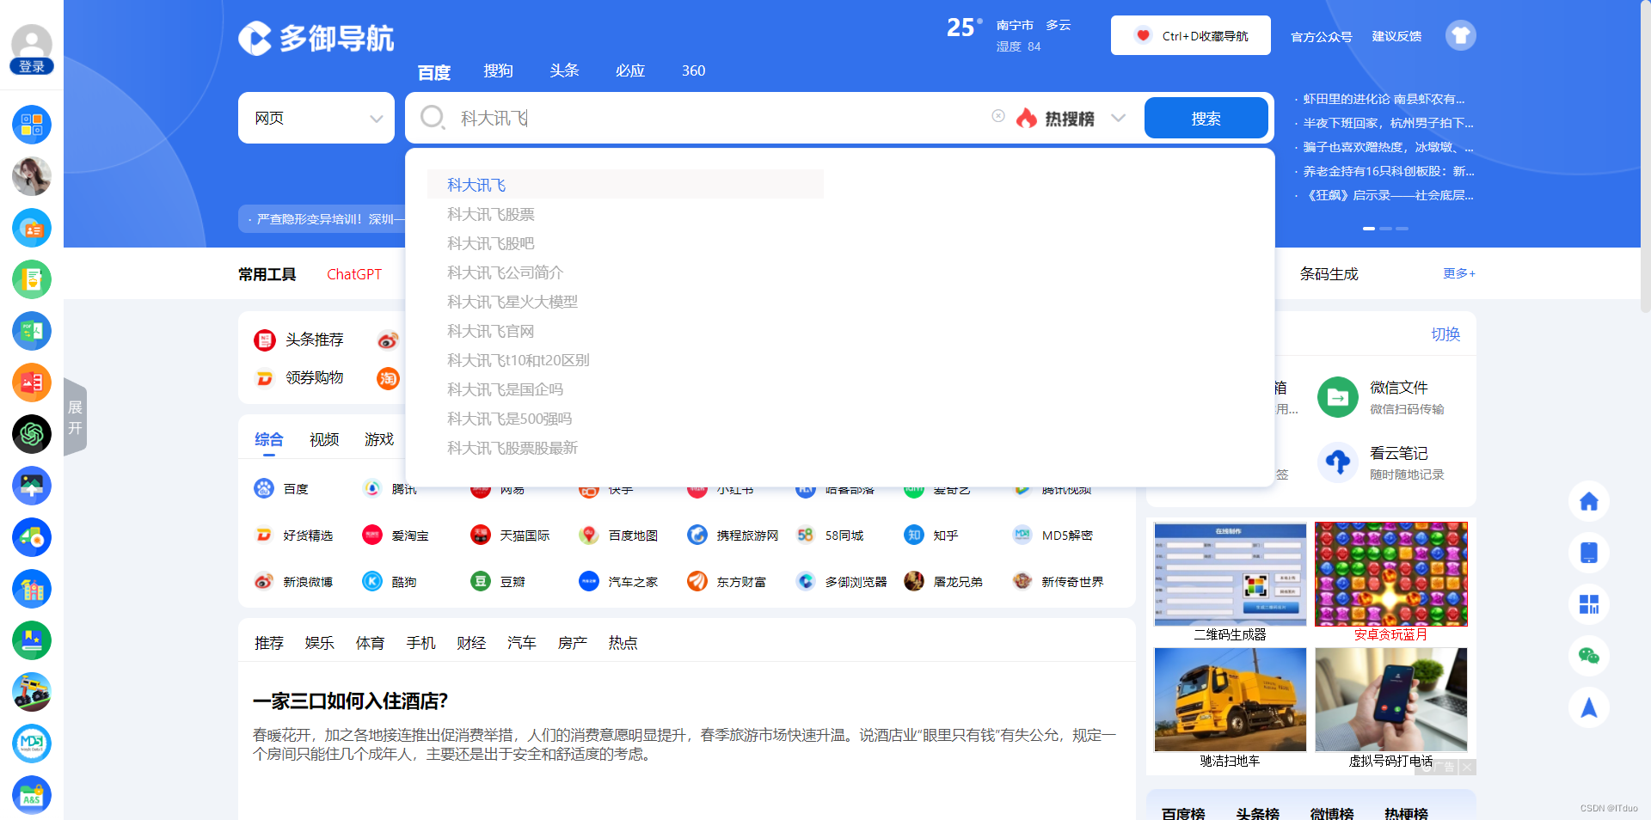Screen dimensions: 1651x820
Task: Click the mobile phone icon on right floating bar
Action: pyautogui.click(x=1589, y=553)
